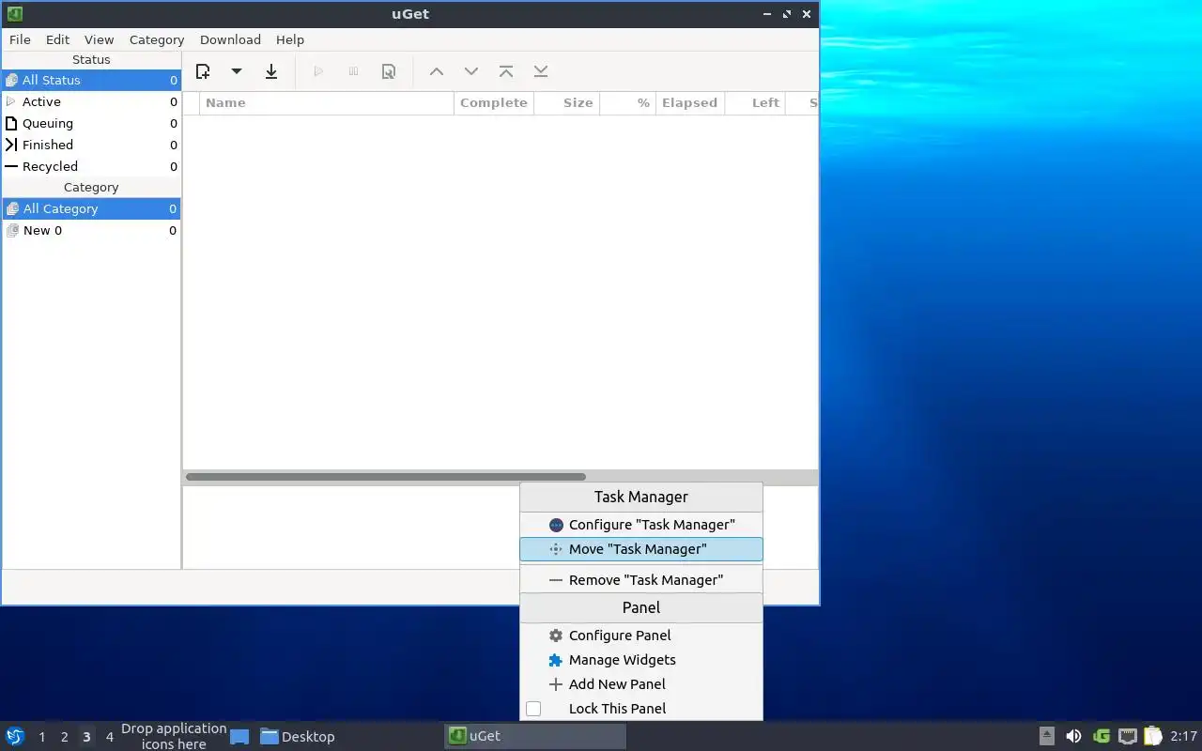
Task: Switch to workspace 4 in the pager
Action: 109,737
